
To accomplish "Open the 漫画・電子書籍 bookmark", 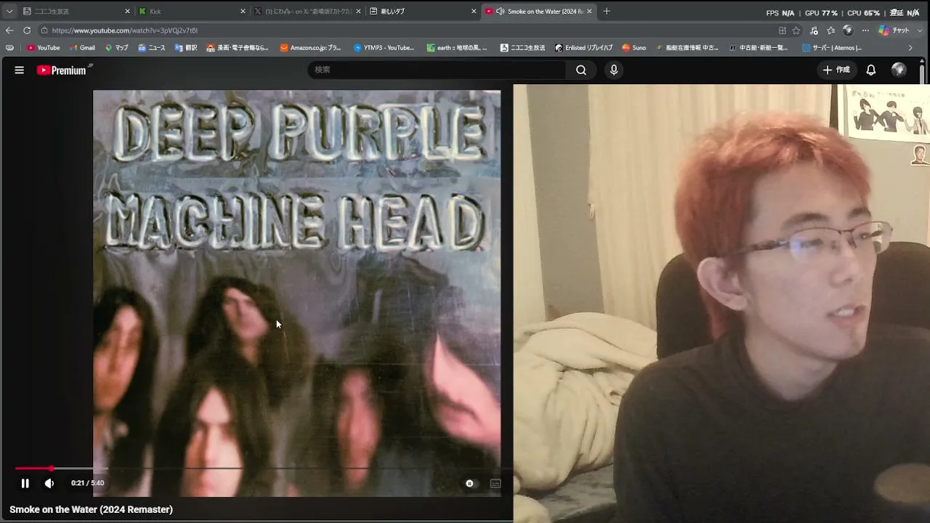I will point(238,48).
